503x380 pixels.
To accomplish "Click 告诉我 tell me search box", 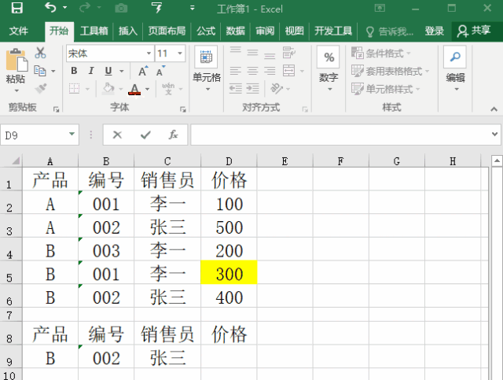I will pyautogui.click(x=390, y=31).
